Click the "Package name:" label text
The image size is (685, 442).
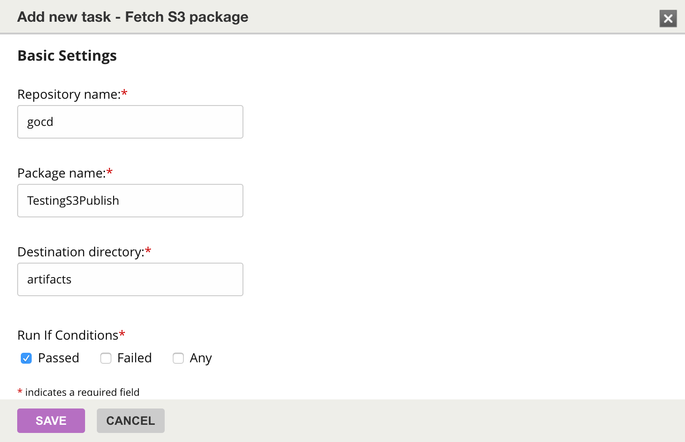[x=62, y=173]
